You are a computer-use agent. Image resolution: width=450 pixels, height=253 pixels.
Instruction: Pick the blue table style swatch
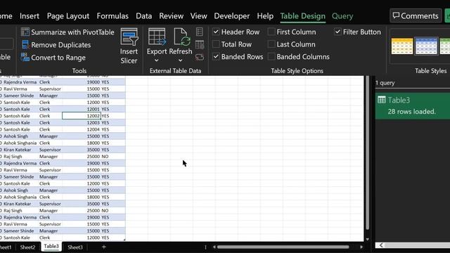point(426,46)
